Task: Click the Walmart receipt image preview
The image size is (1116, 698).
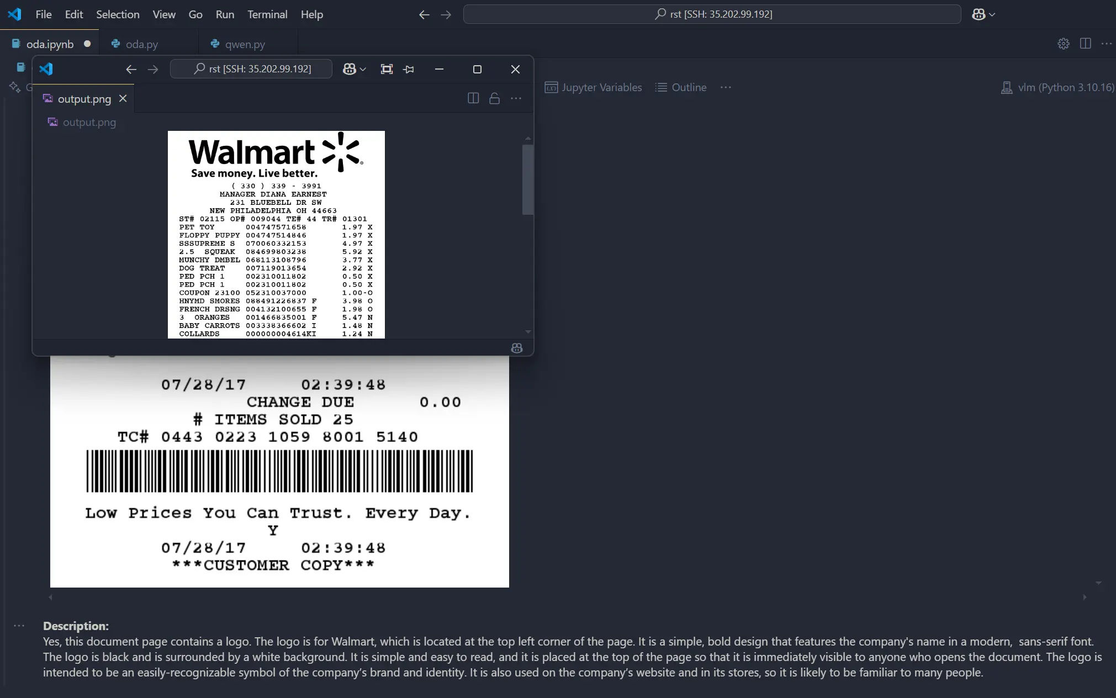Action: point(276,235)
